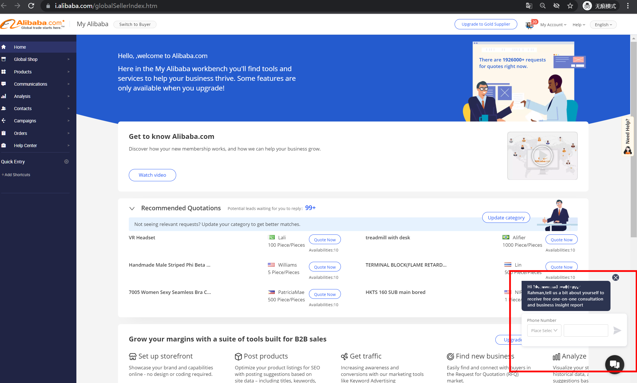This screenshot has width=637, height=383.
Task: Play the Alibaba intro video thumbnail
Action: (542, 156)
